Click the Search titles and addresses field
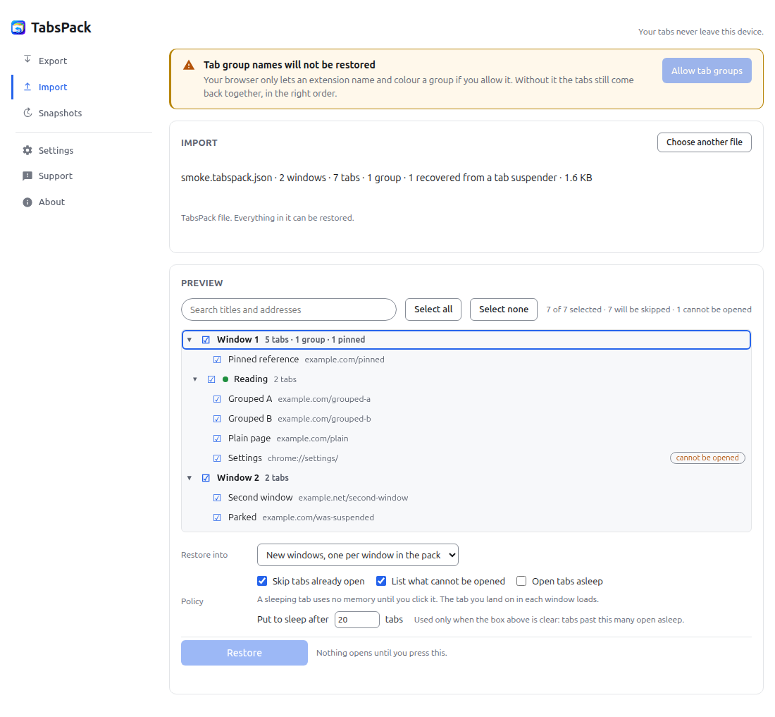Screen dimensions: 775x717 pyautogui.click(x=289, y=310)
